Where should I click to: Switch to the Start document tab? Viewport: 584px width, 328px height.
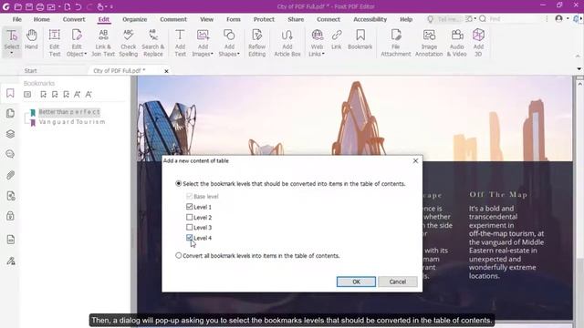click(30, 71)
